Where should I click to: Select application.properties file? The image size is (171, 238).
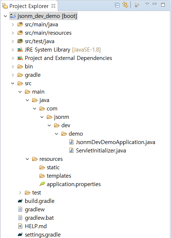(x=74, y=184)
